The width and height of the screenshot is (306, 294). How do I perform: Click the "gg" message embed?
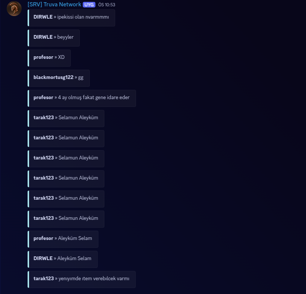59,78
